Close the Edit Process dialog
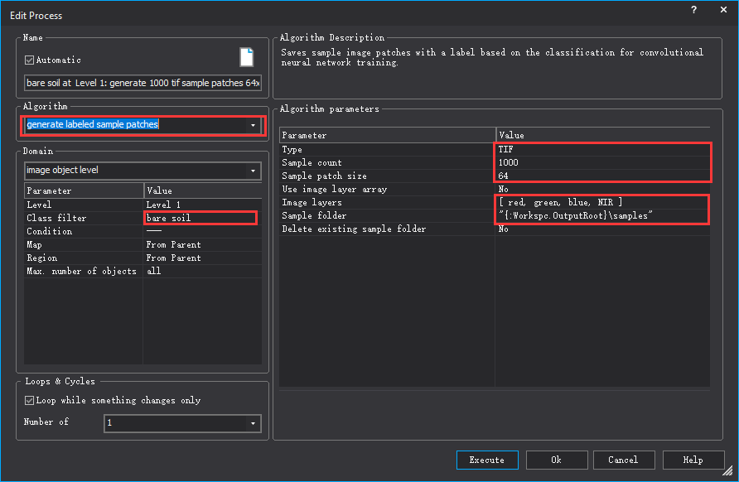 click(x=722, y=9)
